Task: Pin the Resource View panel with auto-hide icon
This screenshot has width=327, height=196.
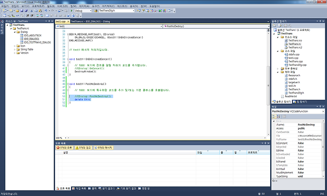Action: [x=49, y=21]
